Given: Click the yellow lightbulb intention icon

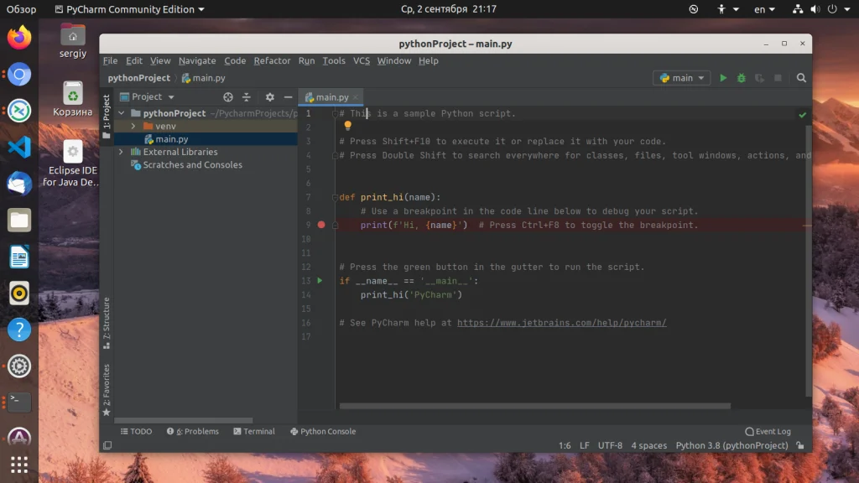Looking at the screenshot, I should pos(348,126).
